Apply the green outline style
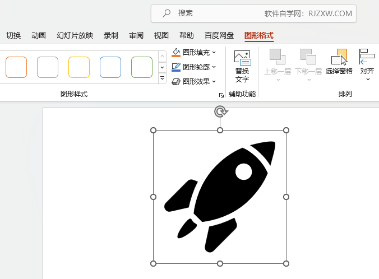 click(142, 67)
